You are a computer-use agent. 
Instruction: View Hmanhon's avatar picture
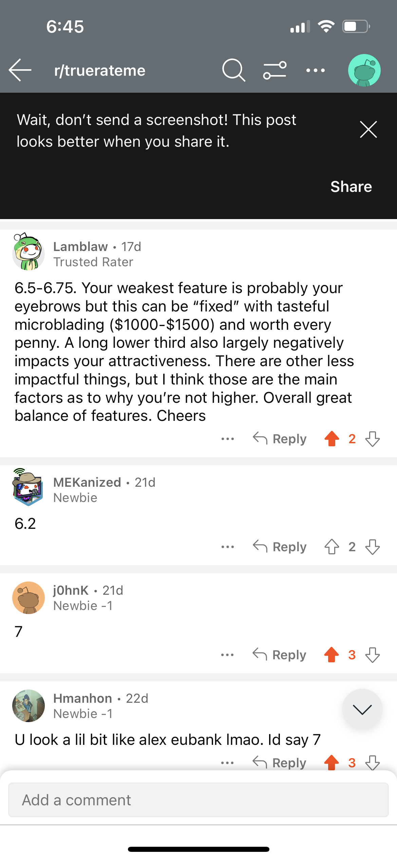pos(29,705)
